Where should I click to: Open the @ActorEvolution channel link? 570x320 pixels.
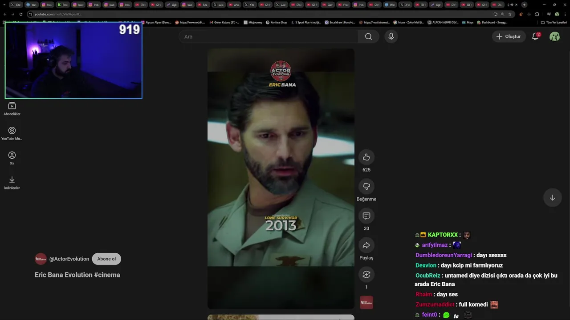[x=69, y=259]
